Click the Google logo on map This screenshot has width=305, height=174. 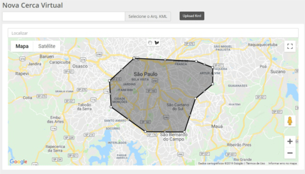click(18, 161)
